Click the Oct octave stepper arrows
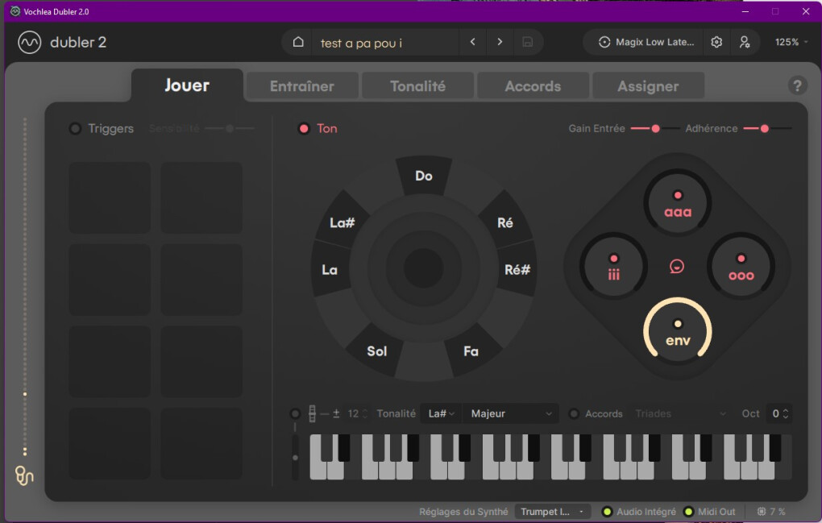 786,414
